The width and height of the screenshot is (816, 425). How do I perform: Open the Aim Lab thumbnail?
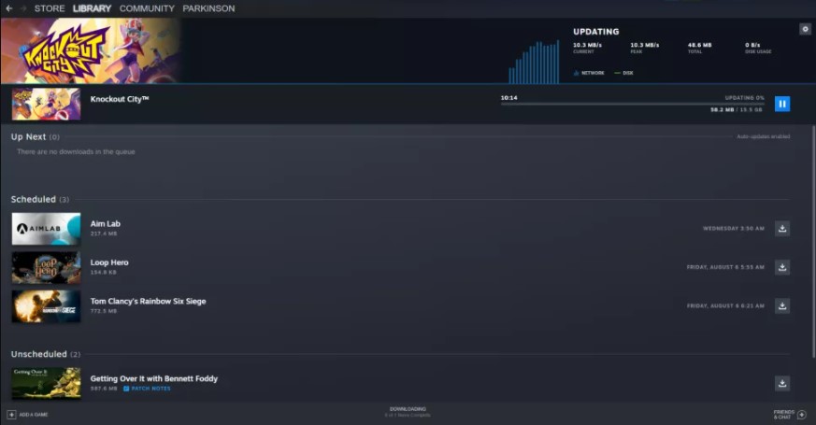pyautogui.click(x=46, y=229)
